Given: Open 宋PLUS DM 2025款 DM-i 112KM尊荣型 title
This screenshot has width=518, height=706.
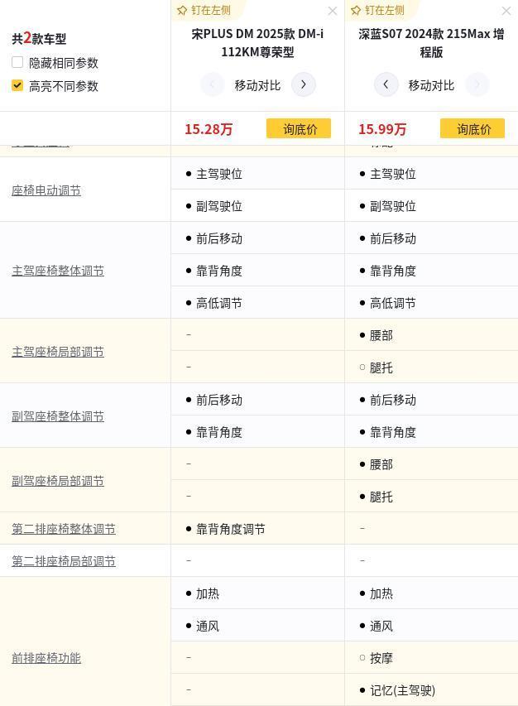Looking at the screenshot, I should 257,43.
